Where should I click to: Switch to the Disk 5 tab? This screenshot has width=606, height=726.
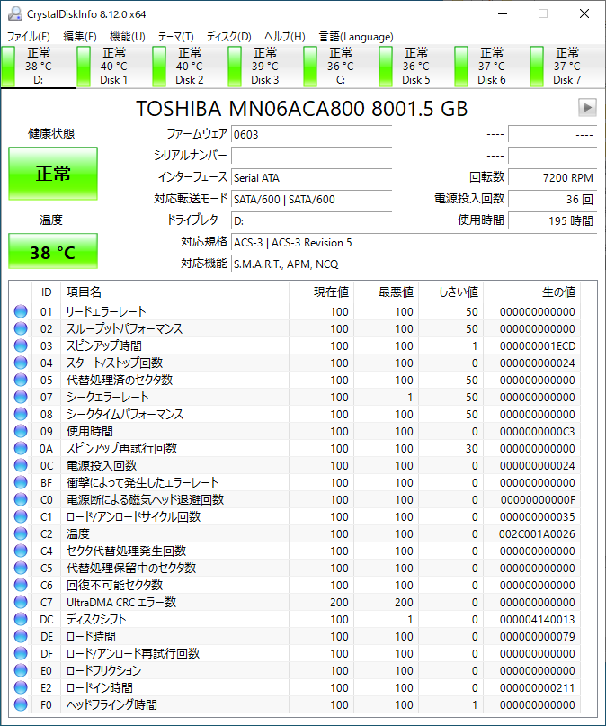point(416,67)
